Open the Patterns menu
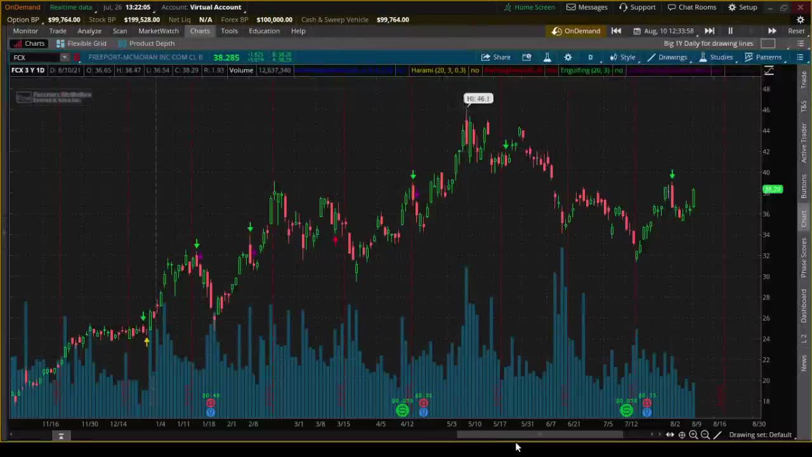 [763, 57]
